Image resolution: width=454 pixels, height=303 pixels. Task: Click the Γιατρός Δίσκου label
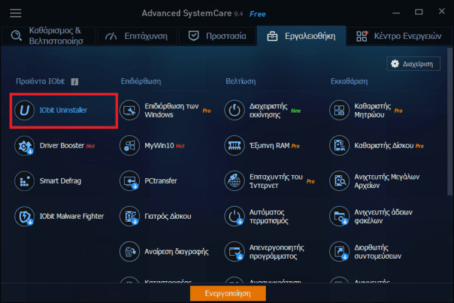point(168,216)
